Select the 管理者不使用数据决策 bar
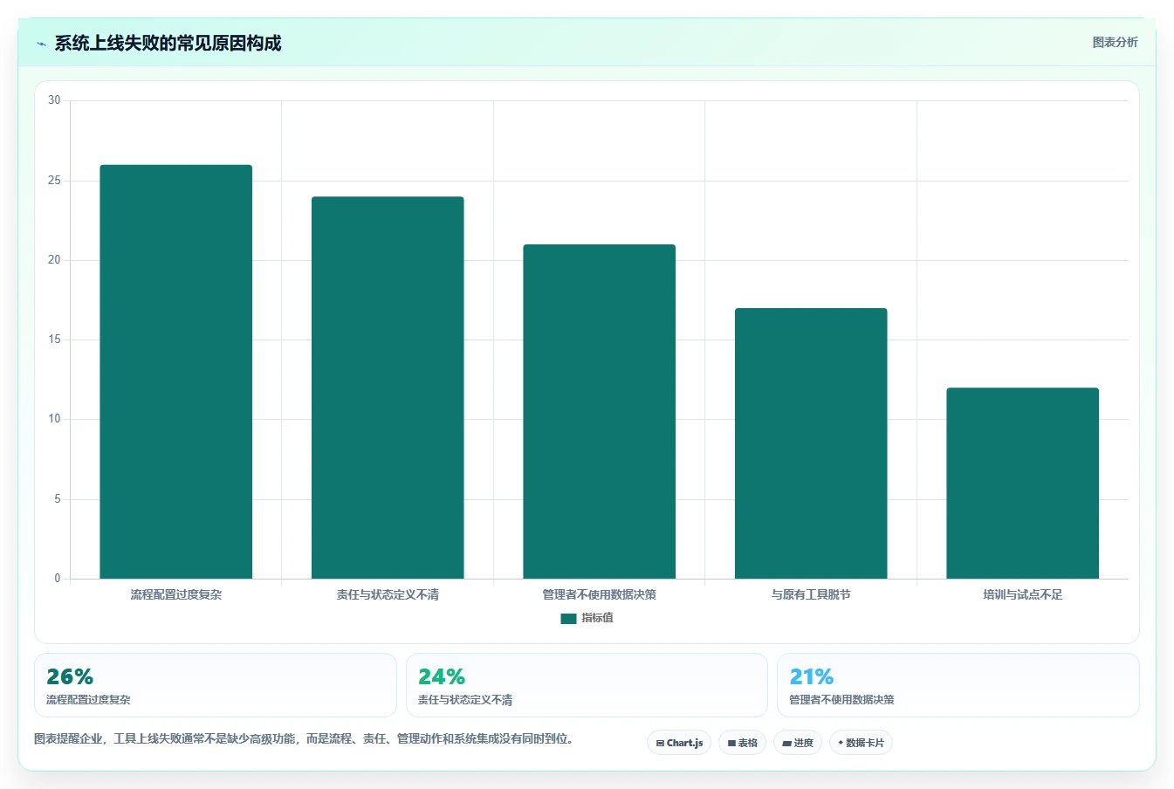This screenshot has height=789, width=1174. 599,412
